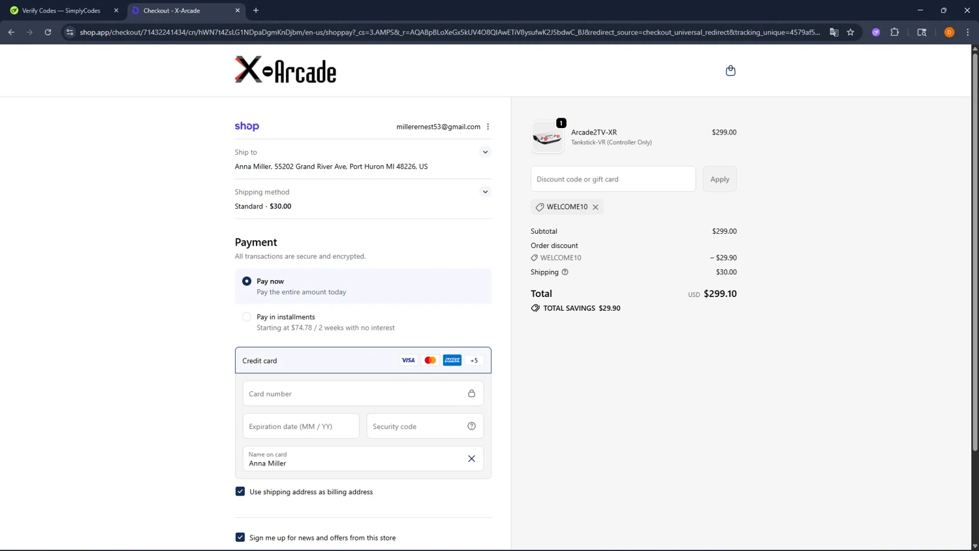Click the shipping info question icon
This screenshot has width=979, height=551.
pos(565,272)
